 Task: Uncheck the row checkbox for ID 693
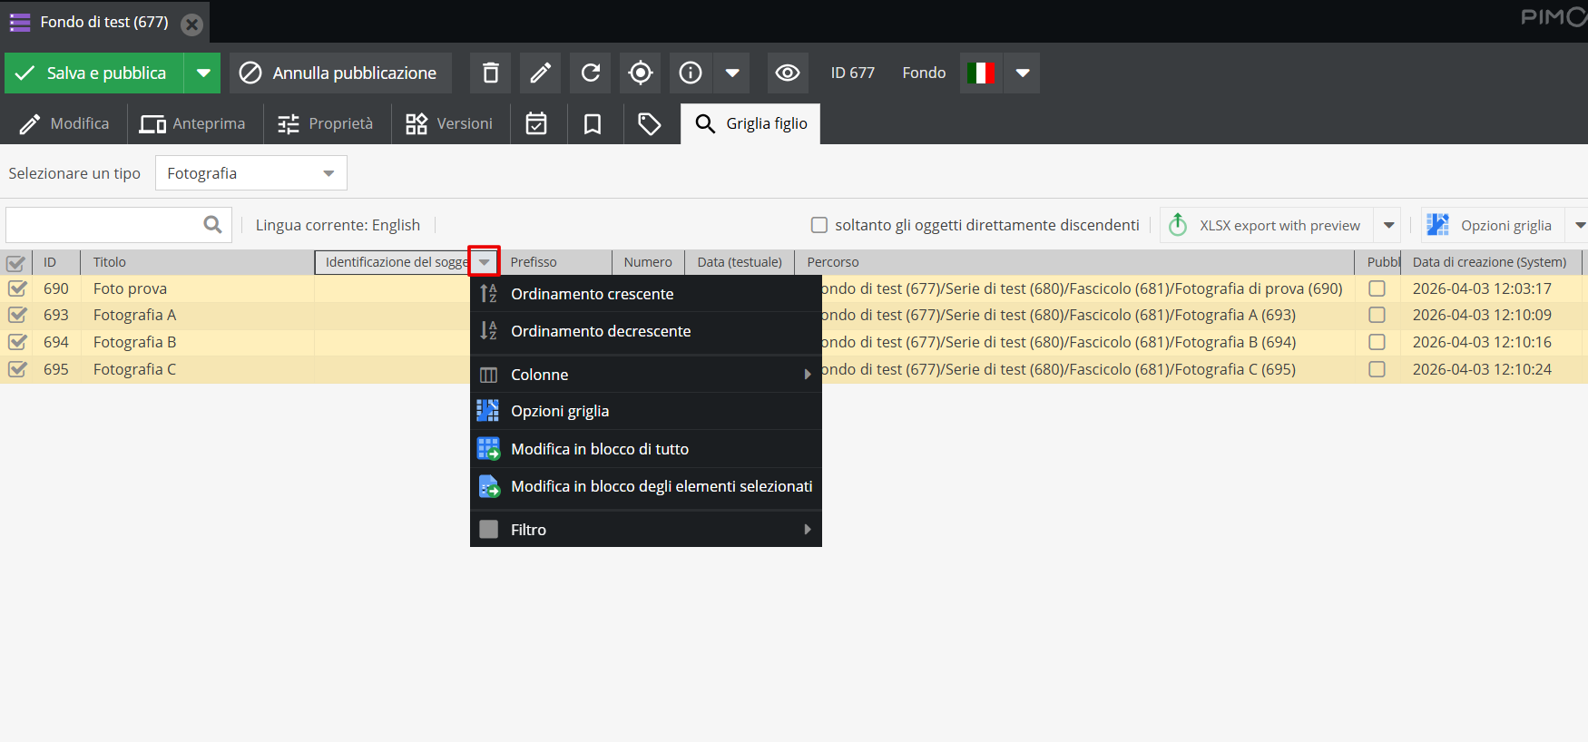(17, 315)
